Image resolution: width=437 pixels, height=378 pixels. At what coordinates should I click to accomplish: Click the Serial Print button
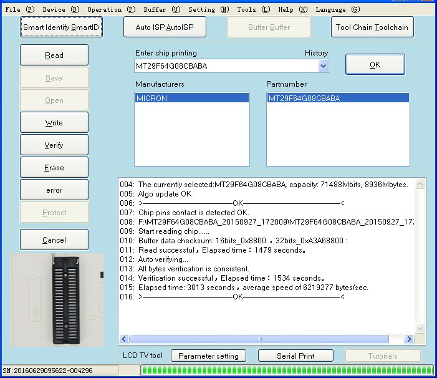pyautogui.click(x=295, y=356)
